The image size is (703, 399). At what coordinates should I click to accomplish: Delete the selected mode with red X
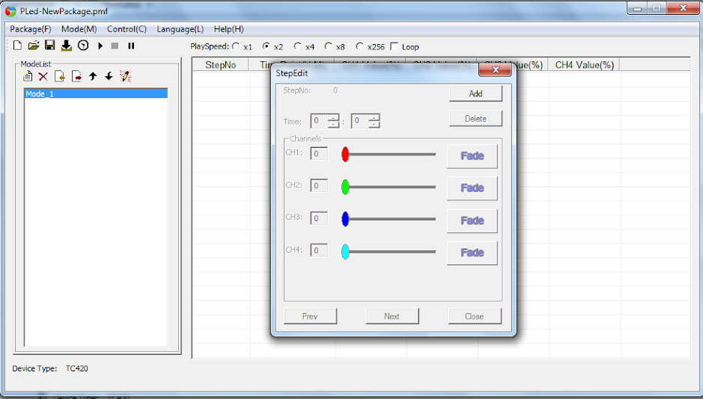point(43,77)
